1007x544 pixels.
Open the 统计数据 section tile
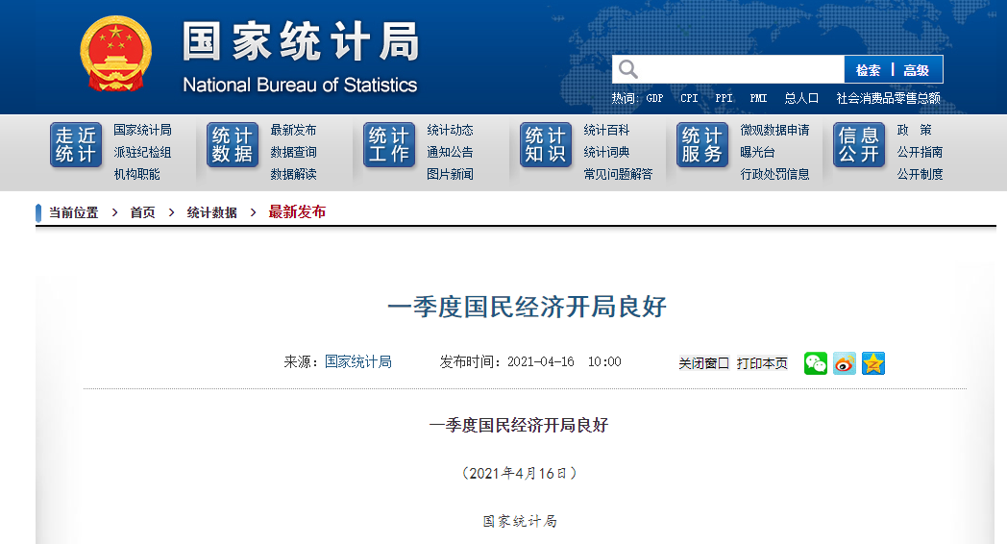click(x=233, y=145)
